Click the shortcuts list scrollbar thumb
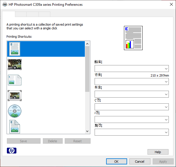The width and height of the screenshot is (176, 167). (x=87, y=69)
